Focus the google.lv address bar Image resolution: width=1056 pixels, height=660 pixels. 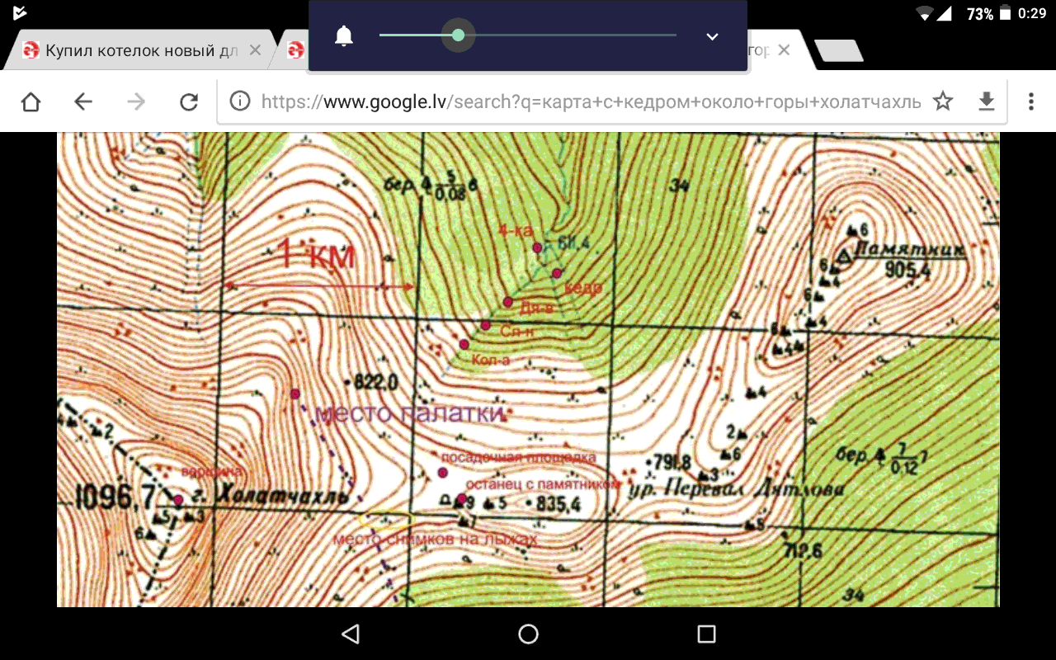[x=590, y=101]
